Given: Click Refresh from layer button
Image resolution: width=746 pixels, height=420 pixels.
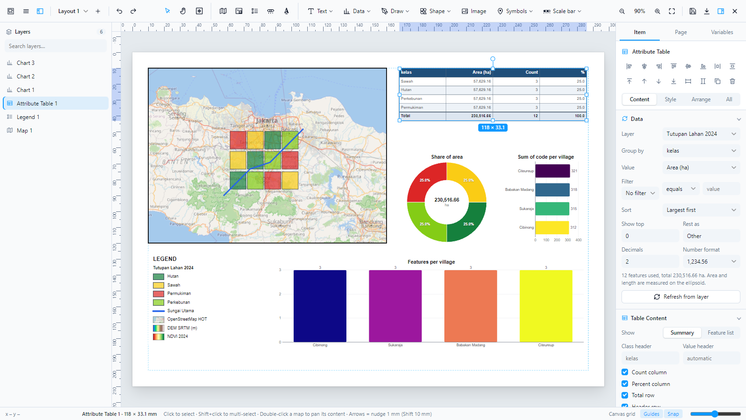Looking at the screenshot, I should (x=681, y=297).
